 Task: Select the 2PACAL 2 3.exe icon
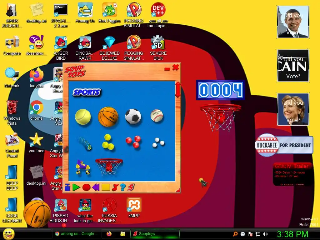tap(61, 16)
